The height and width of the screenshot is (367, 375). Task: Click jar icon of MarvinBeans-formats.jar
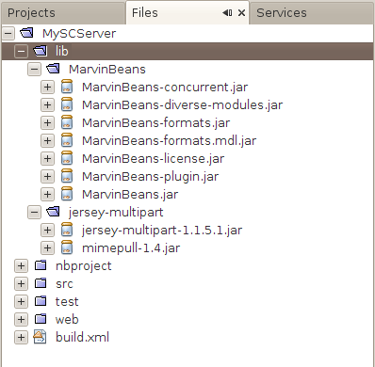click(x=67, y=122)
